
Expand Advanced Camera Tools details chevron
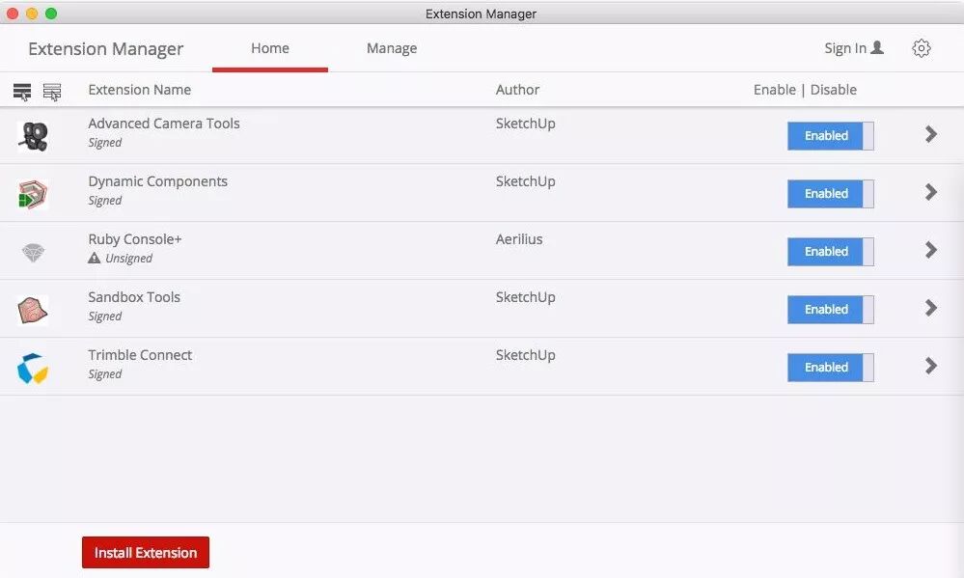(x=931, y=134)
